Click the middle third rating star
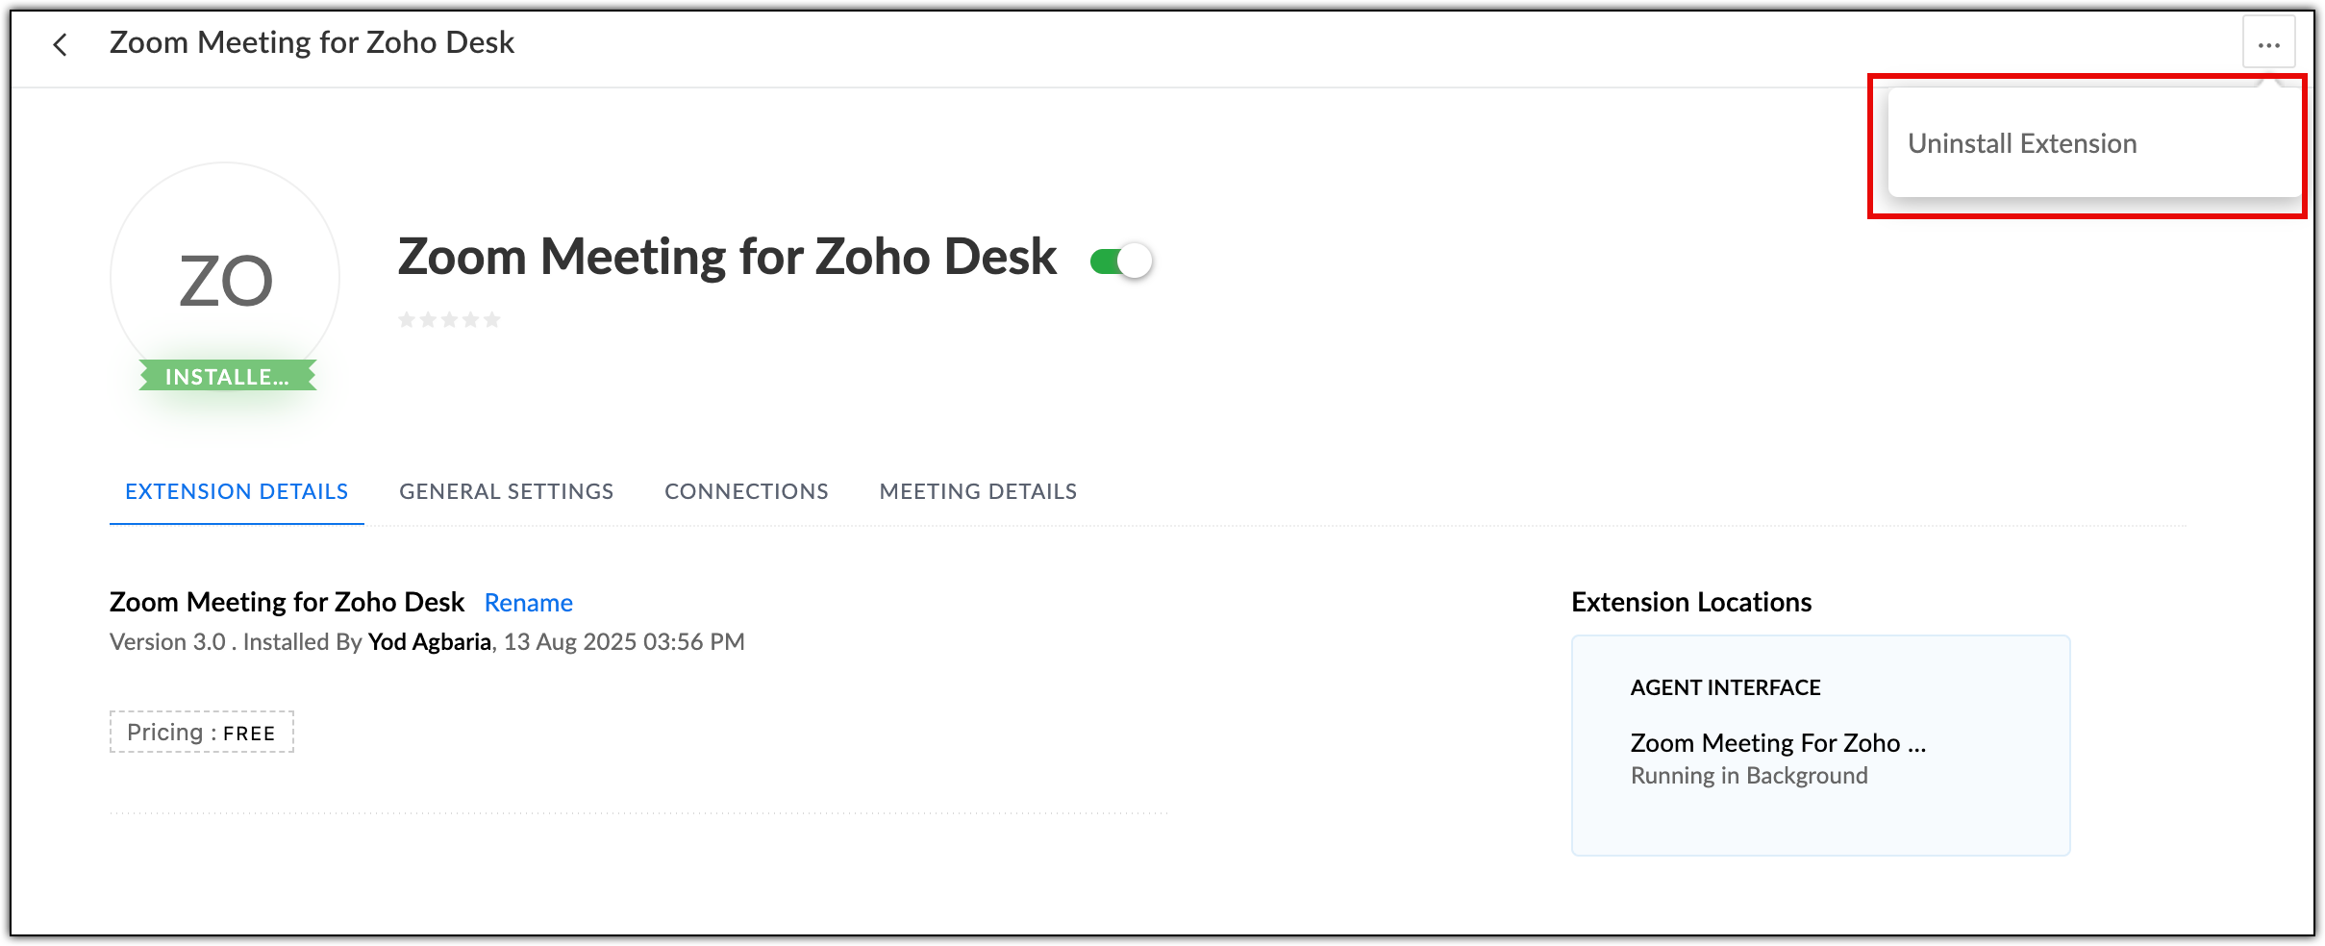The height and width of the screenshot is (946, 2325). click(x=449, y=320)
